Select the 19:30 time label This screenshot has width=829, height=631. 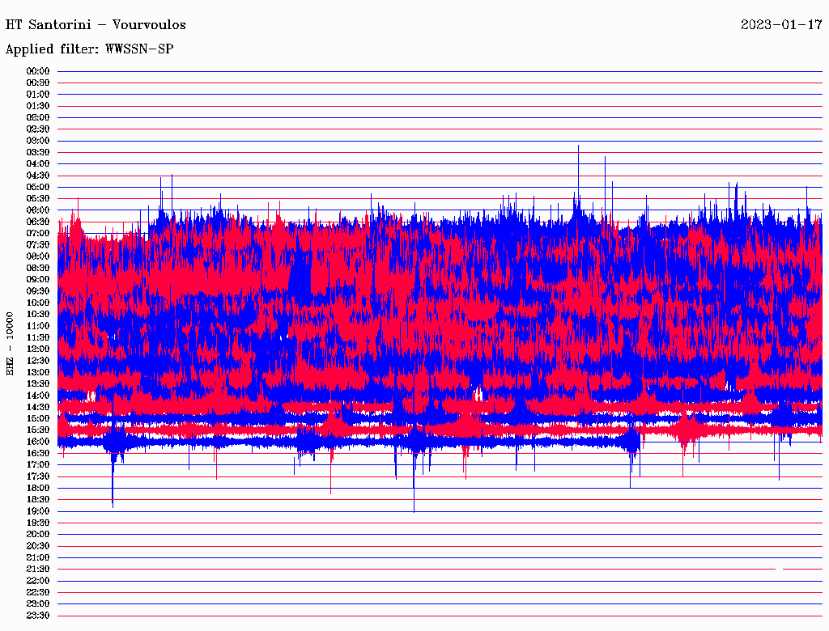(38, 523)
